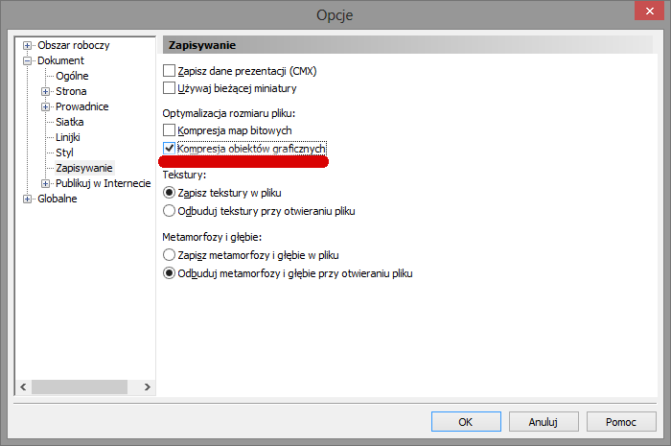Image resolution: width=671 pixels, height=446 pixels.
Task: Expand the Globalne tree node
Action: tap(28, 199)
